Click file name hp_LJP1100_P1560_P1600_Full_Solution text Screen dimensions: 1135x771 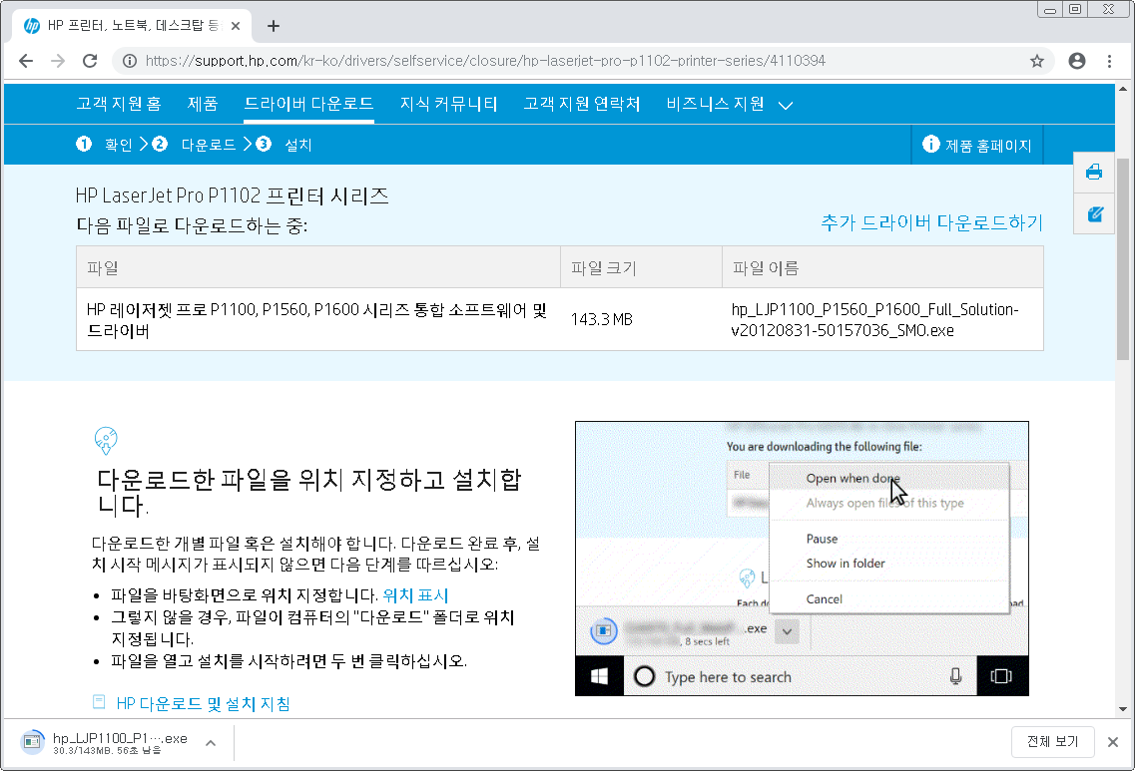(875, 320)
